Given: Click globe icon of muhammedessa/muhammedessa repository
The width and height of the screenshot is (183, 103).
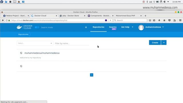Looking at the screenshot, I should pyautogui.click(x=21, y=53).
